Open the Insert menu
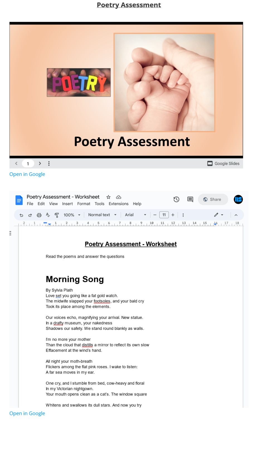The width and height of the screenshot is (253, 449). tap(67, 204)
